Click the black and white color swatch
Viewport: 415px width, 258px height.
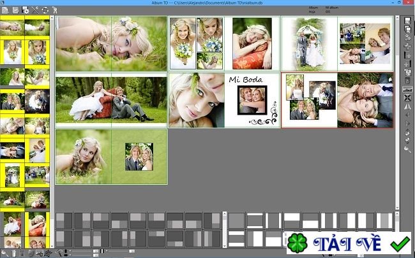click(102, 251)
